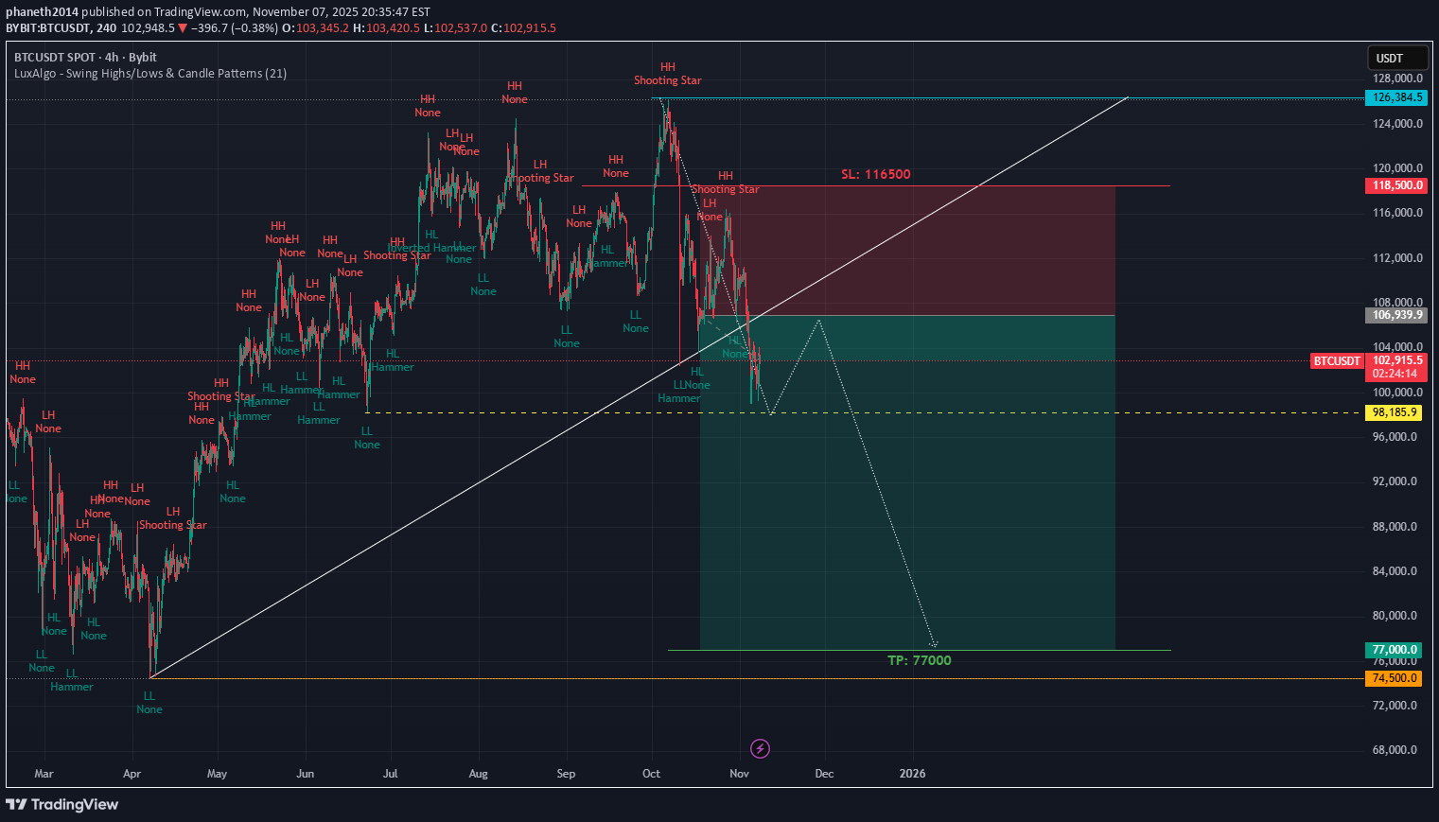Click the green 77,000.0 target price tag
1439x822 pixels.
tap(1395, 650)
